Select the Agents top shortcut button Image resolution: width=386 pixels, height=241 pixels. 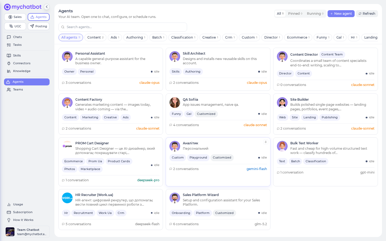pos(39,17)
